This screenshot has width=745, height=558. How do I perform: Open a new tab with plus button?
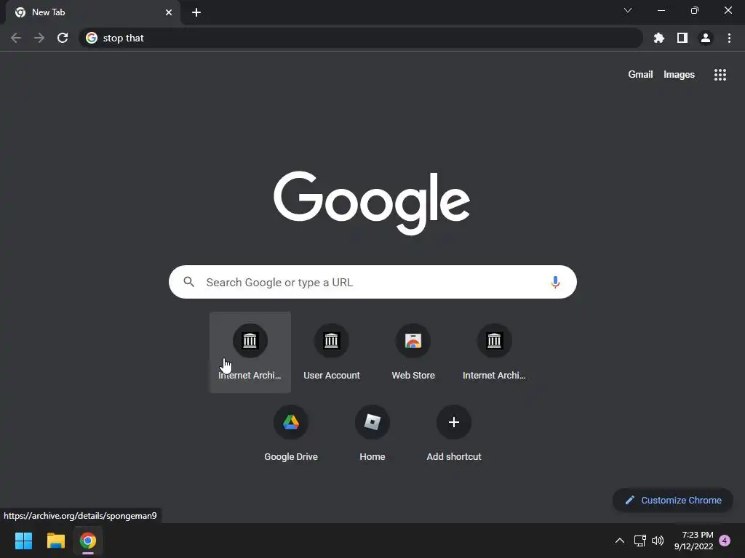196,12
